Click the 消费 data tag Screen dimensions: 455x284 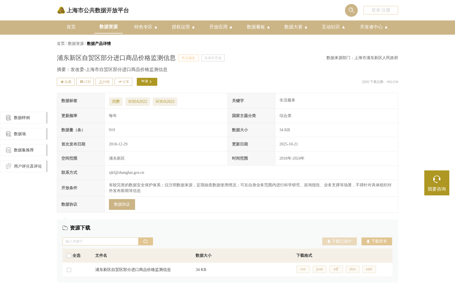pos(116,102)
